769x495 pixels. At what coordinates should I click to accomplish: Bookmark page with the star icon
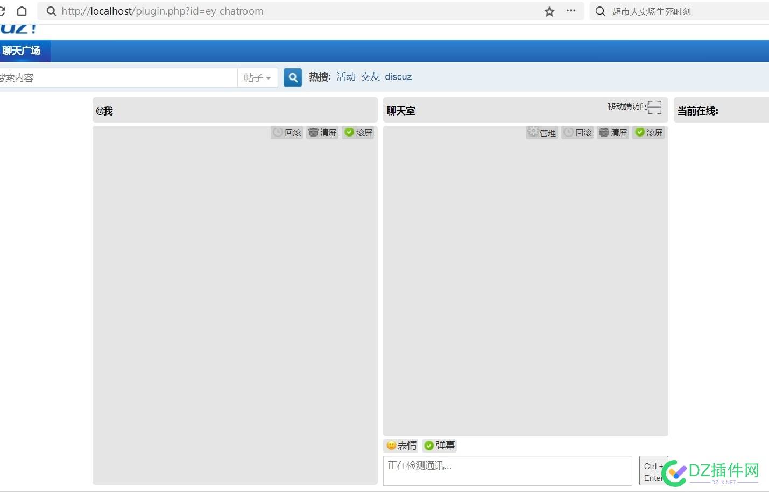point(549,11)
